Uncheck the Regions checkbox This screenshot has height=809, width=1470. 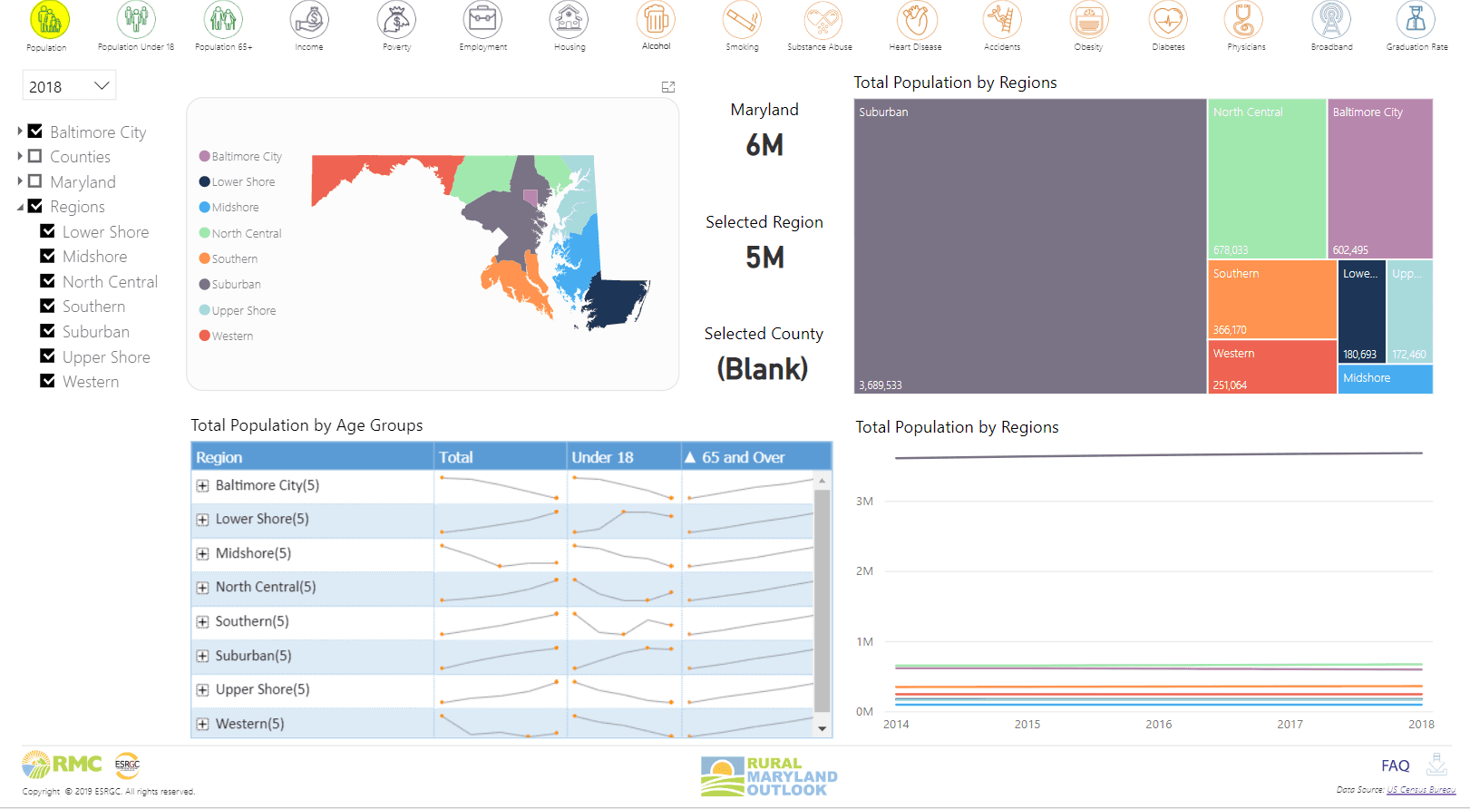point(35,206)
